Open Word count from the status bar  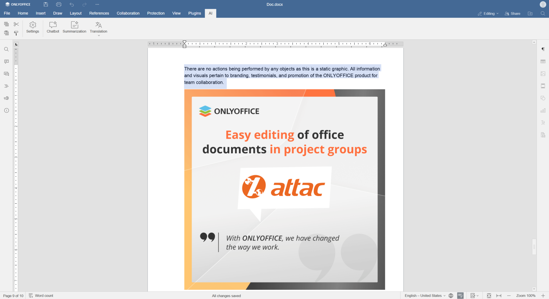pos(41,296)
